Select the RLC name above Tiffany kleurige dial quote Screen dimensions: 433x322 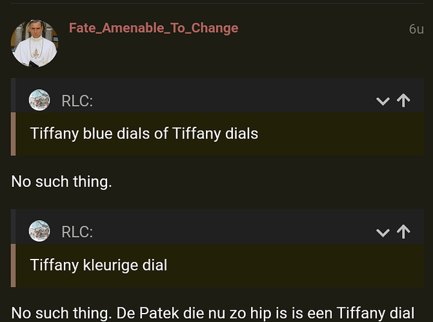coord(77,232)
